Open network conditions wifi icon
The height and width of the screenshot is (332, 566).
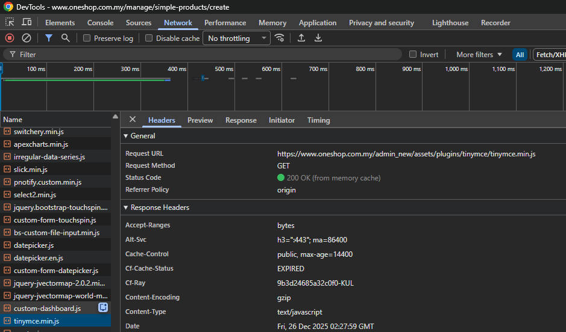pyautogui.click(x=279, y=38)
